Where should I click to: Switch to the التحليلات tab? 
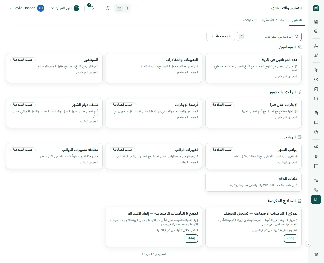250,20
